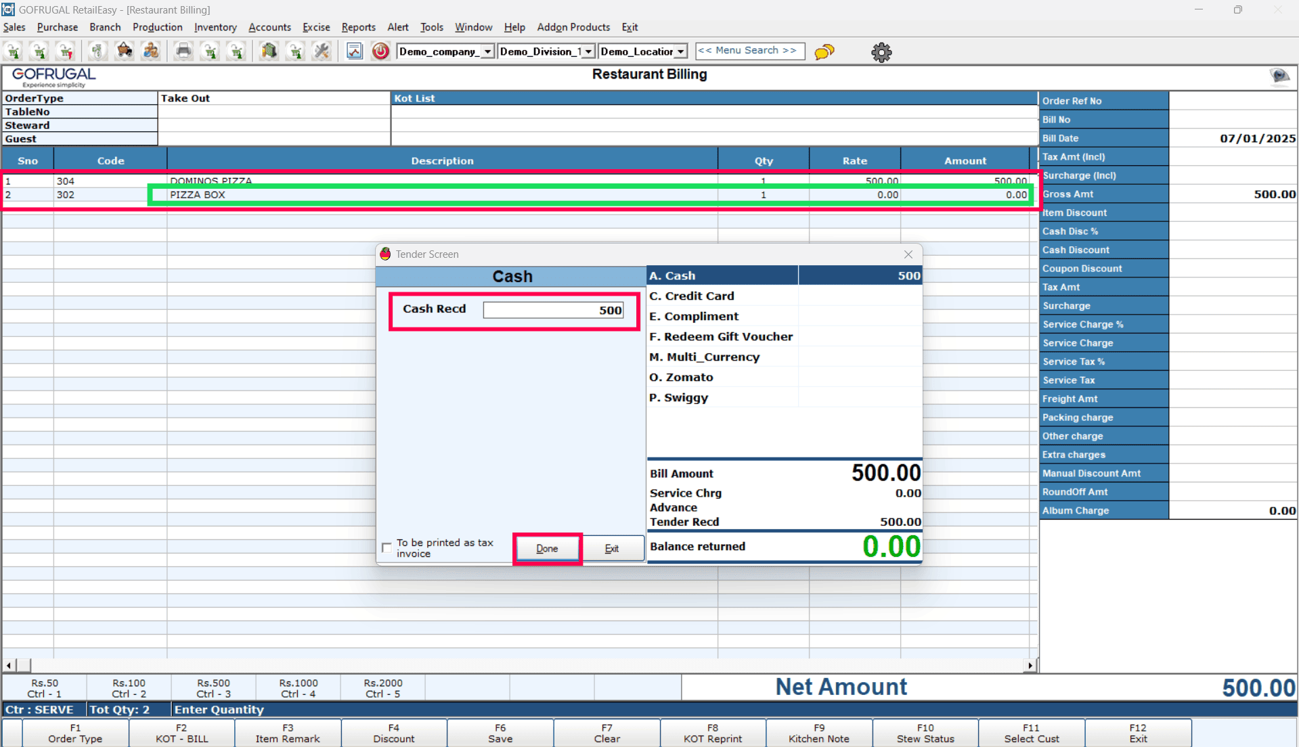Expand the Demo_Division dropdown
This screenshot has width=1299, height=747.
coord(588,51)
